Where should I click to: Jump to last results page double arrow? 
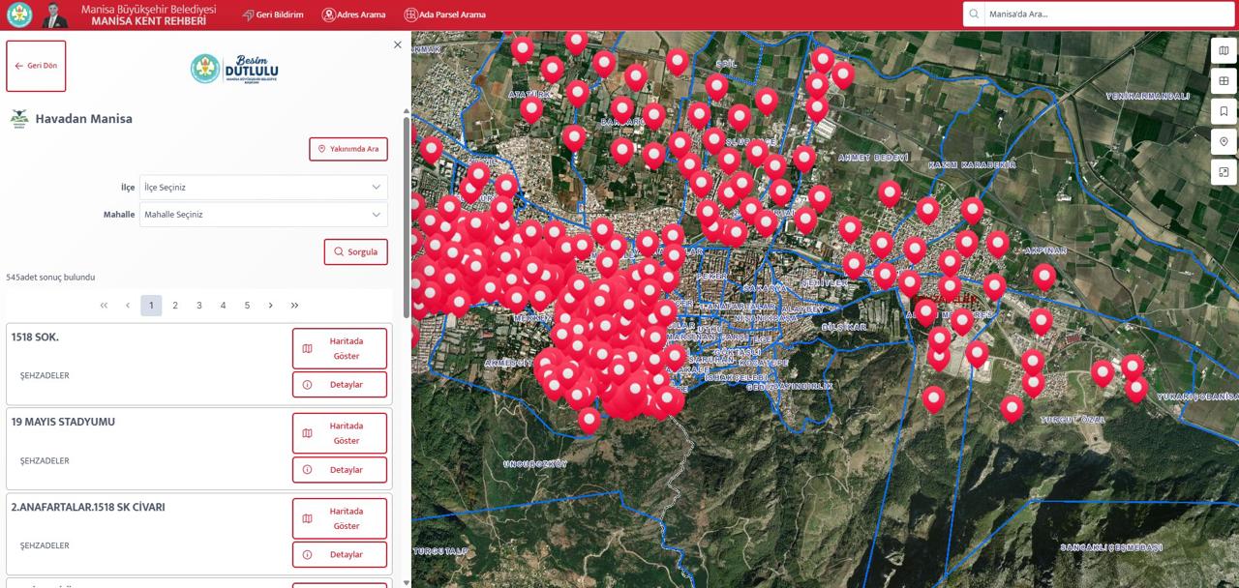pyautogui.click(x=294, y=306)
